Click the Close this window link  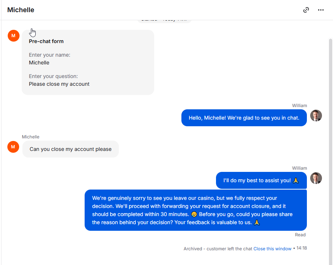click(272, 249)
